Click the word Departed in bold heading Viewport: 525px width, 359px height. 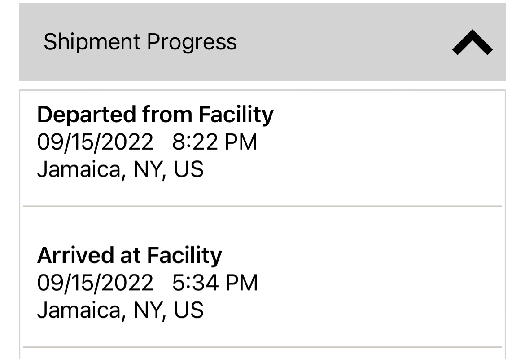(87, 115)
